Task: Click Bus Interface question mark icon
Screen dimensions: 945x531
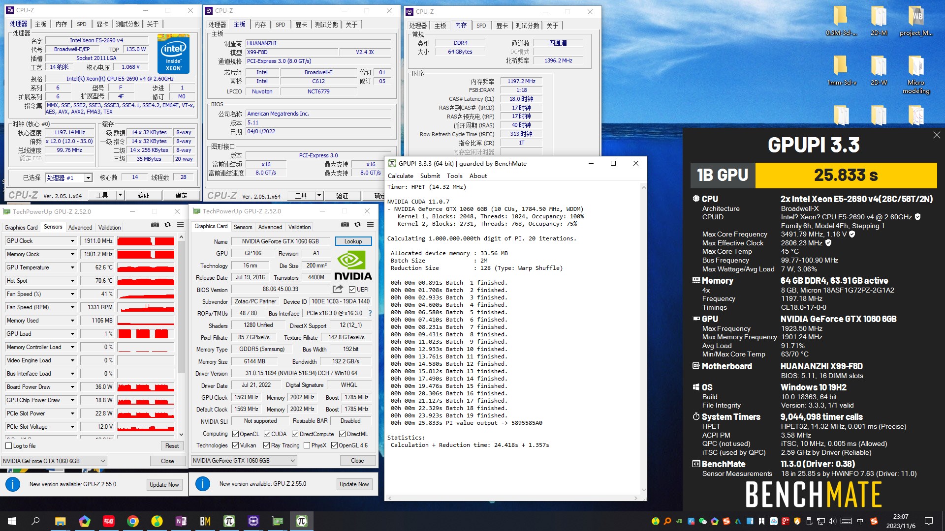Action: (x=370, y=313)
